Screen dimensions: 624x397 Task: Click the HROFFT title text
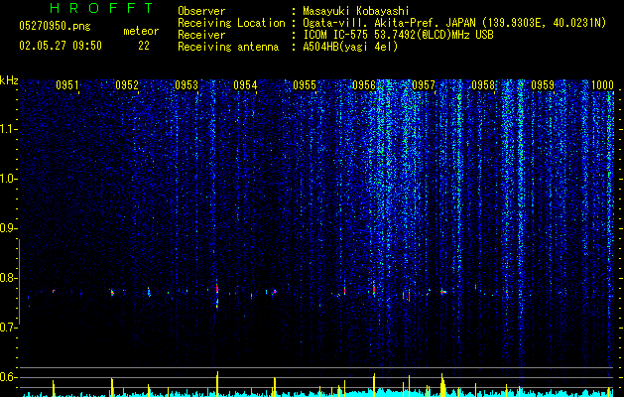click(101, 8)
